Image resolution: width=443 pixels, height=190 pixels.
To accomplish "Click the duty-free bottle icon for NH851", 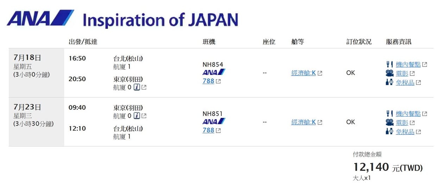I will coord(389,132).
